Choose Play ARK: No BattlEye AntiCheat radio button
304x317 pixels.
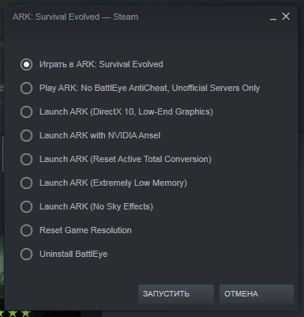click(x=26, y=88)
